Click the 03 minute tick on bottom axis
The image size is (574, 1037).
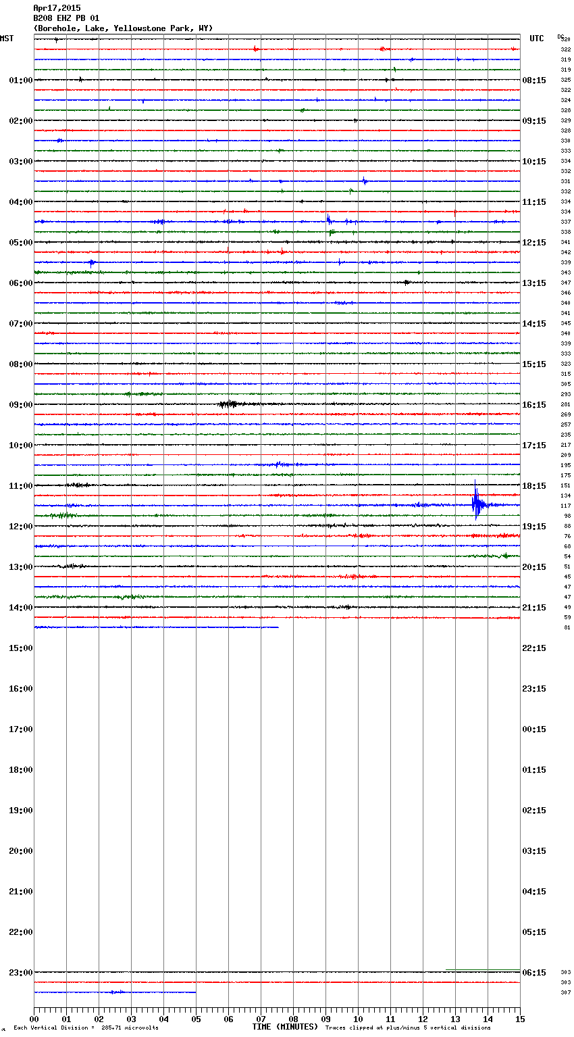coord(131,1019)
